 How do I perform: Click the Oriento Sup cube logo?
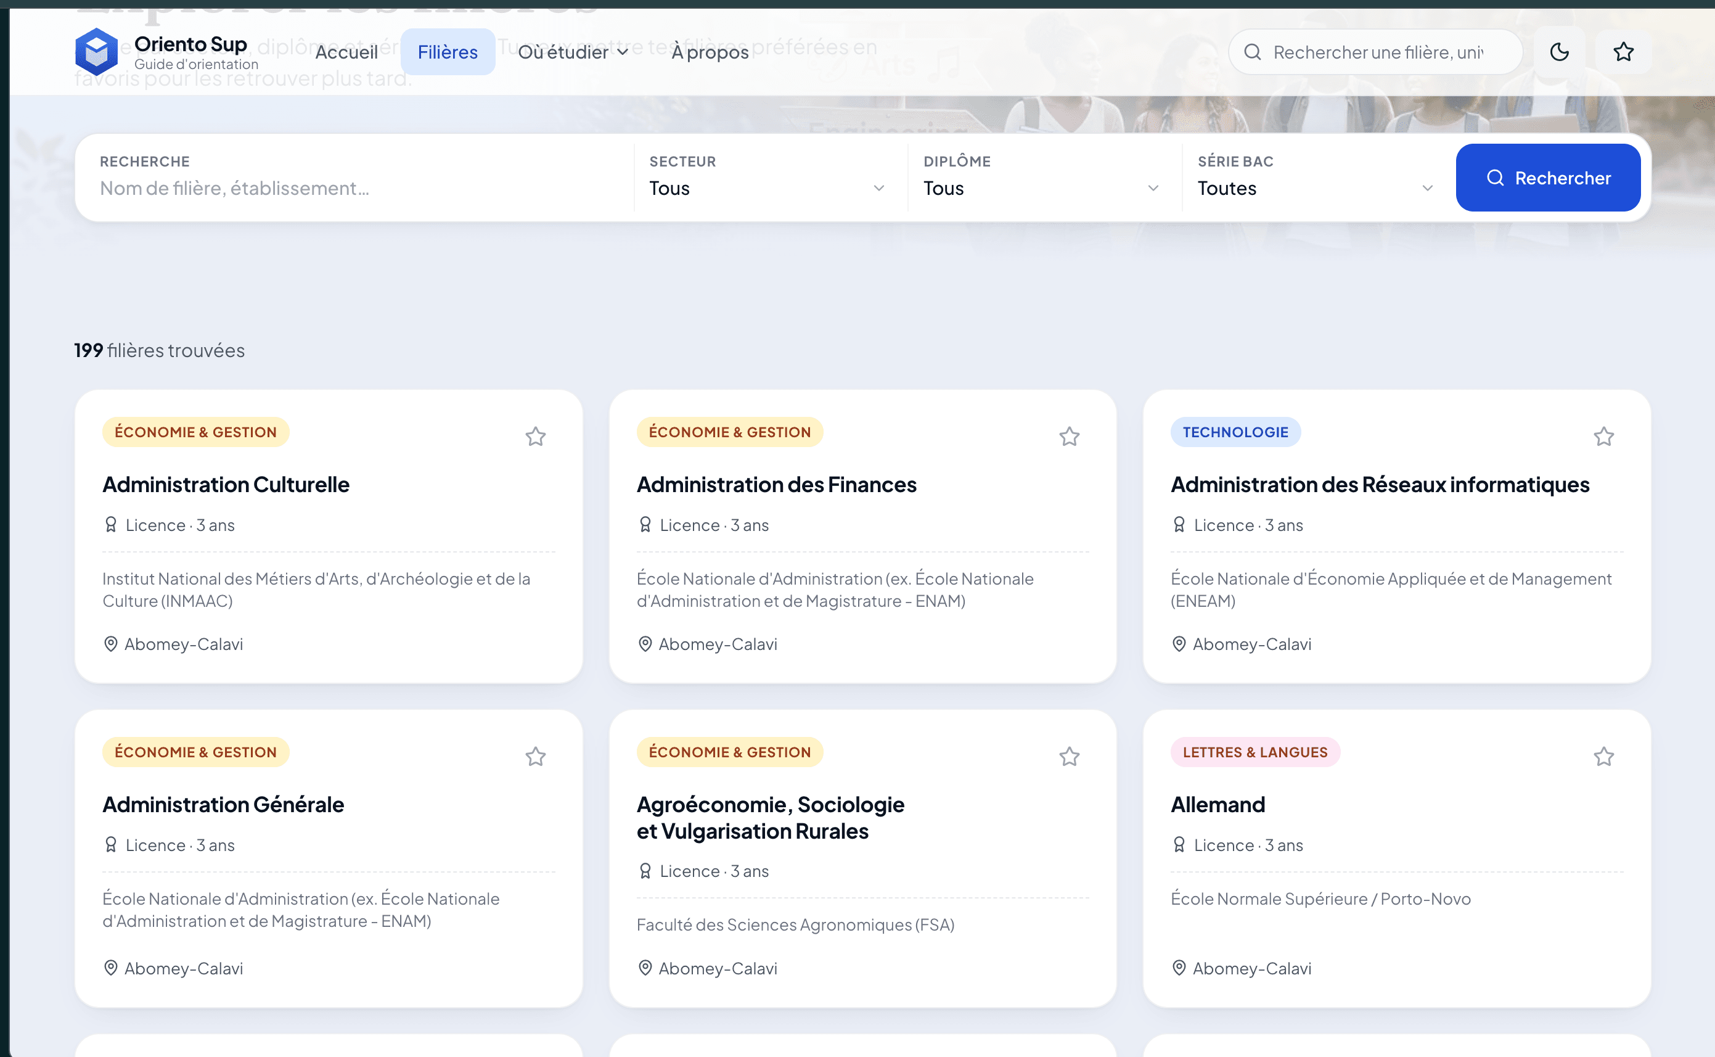[96, 51]
